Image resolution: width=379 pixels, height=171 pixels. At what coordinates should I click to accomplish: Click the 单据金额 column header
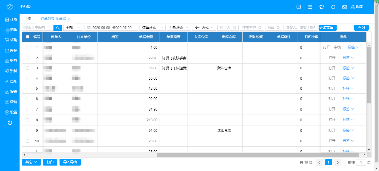click(x=146, y=37)
